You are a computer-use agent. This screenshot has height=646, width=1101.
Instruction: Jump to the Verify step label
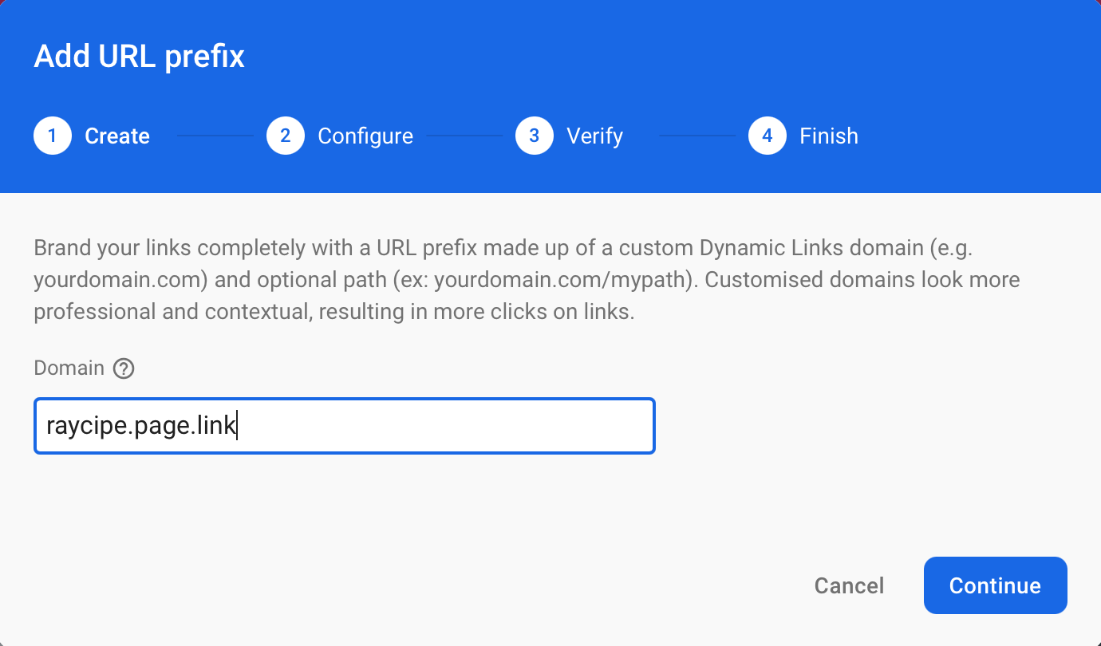(594, 136)
